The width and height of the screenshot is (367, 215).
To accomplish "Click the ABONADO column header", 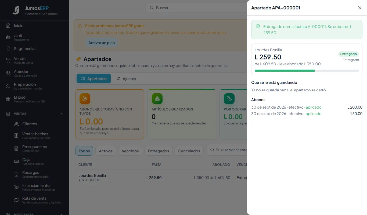I will point(221,164).
